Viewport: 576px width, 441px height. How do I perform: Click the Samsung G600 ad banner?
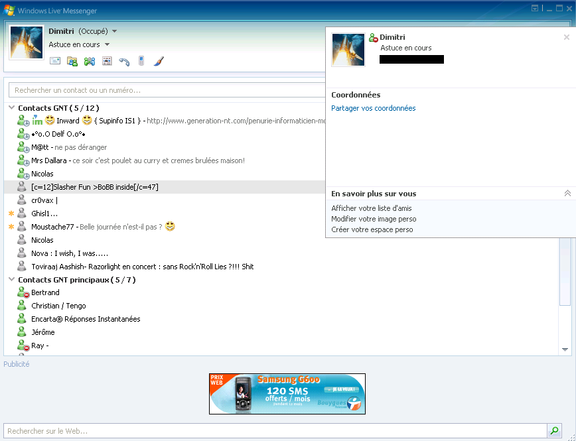tap(287, 394)
